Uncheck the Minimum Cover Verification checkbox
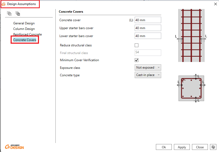Image resolution: width=219 pixels, height=152 pixels. (x=137, y=60)
